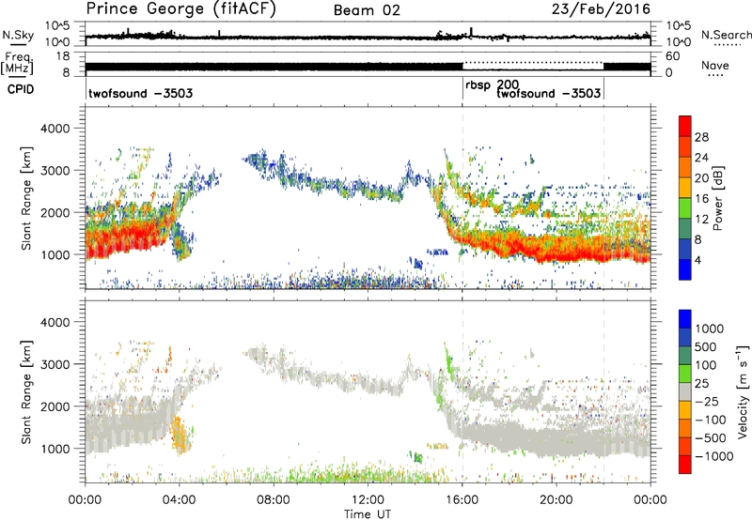Click the "rbsp 200" CPID annotation

(x=492, y=85)
